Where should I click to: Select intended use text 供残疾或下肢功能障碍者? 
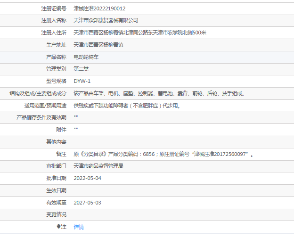click(127, 106)
